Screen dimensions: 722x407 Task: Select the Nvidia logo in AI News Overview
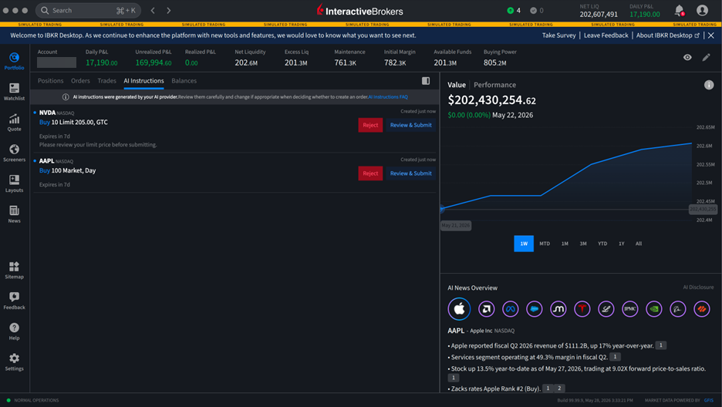654,309
